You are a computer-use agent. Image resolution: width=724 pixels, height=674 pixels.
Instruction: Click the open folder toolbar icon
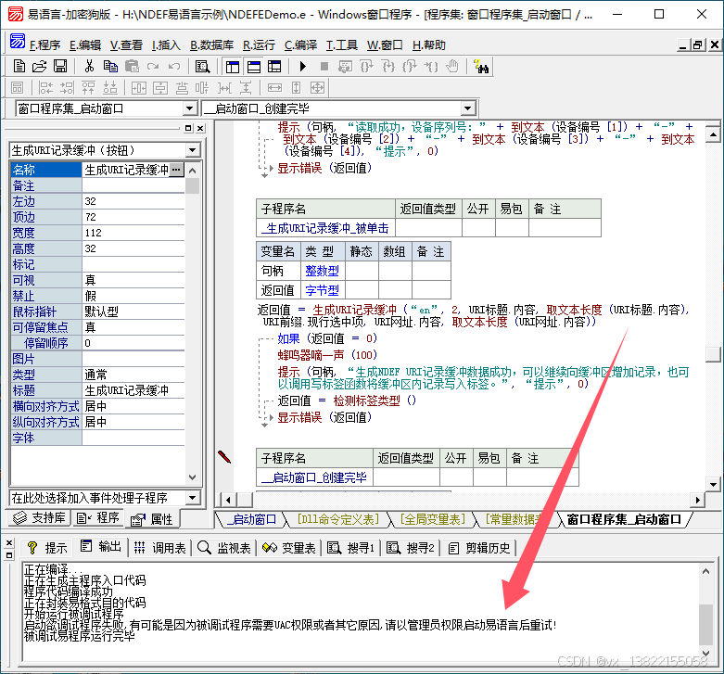[40, 67]
